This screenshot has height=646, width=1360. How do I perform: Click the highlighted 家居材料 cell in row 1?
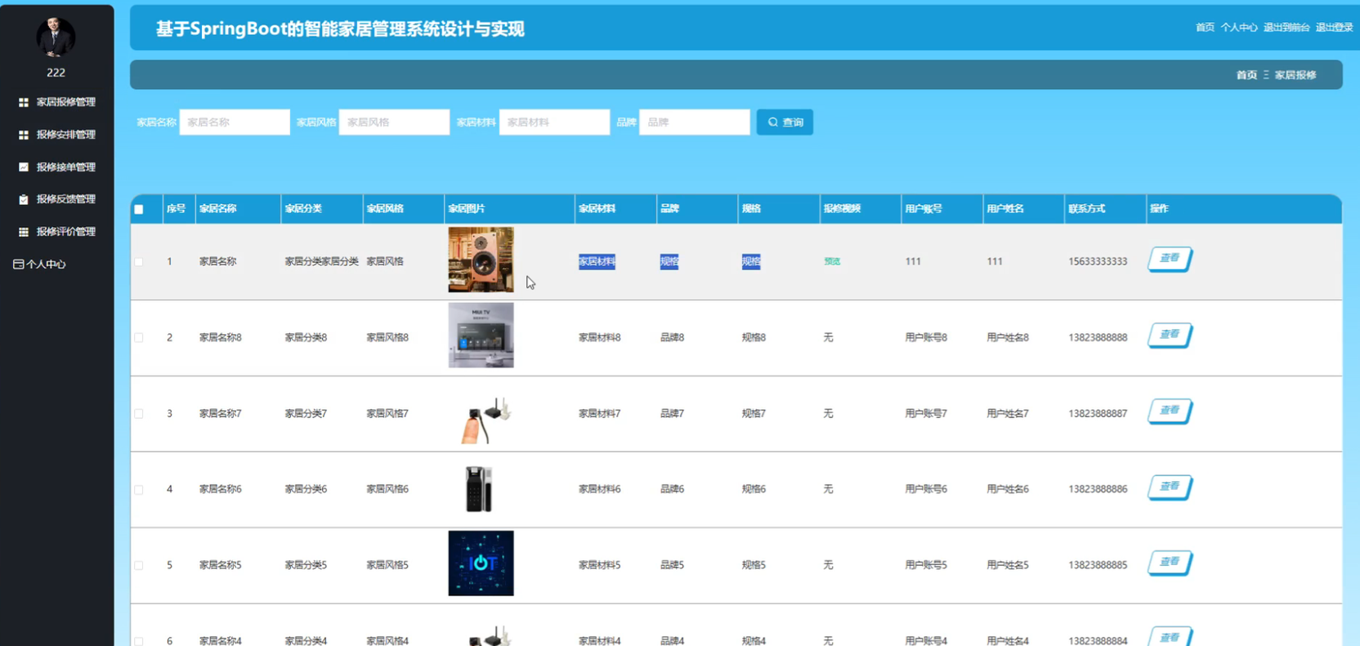click(597, 261)
